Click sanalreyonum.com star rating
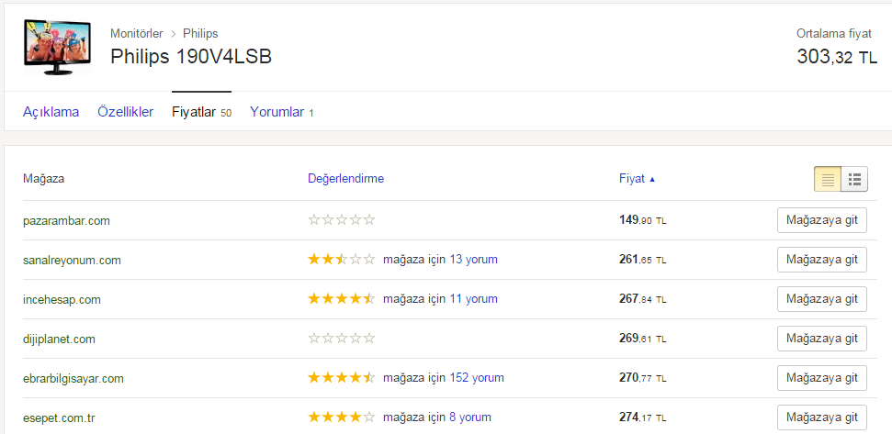The image size is (892, 434). (342, 260)
